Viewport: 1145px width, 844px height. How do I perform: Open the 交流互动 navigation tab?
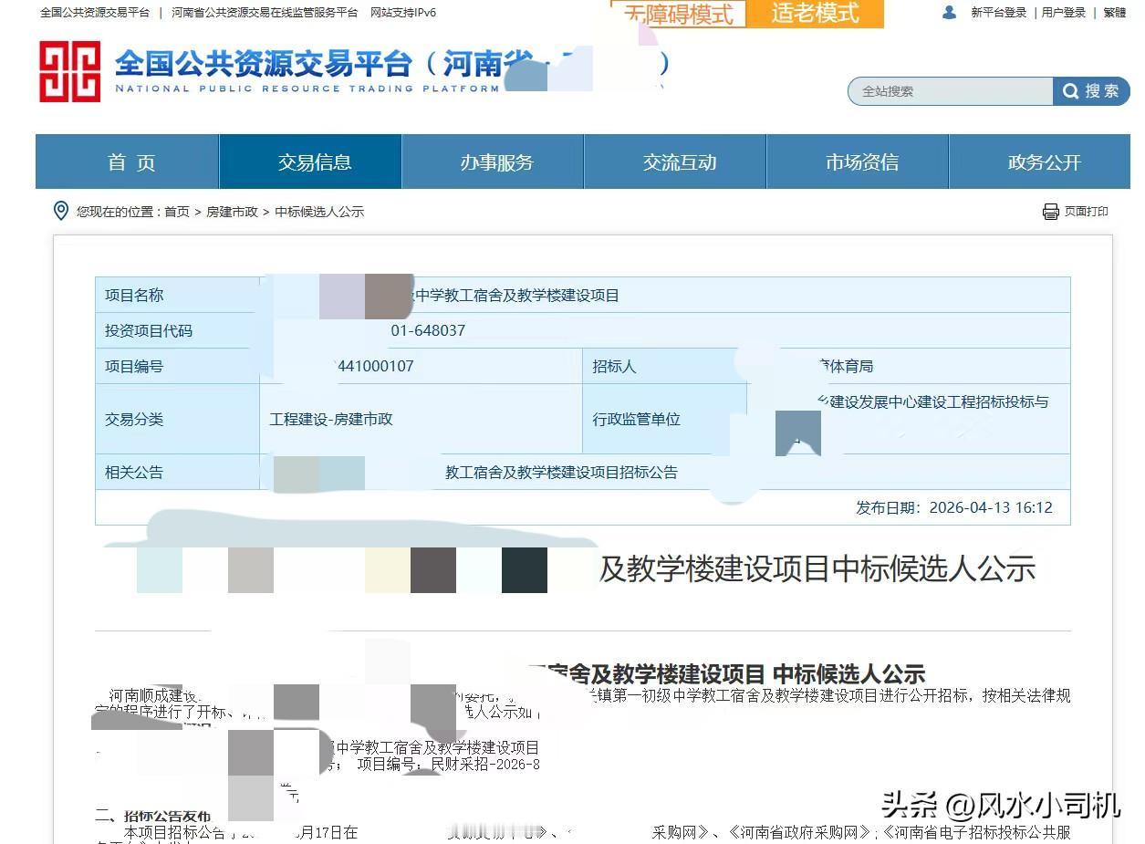click(x=675, y=162)
